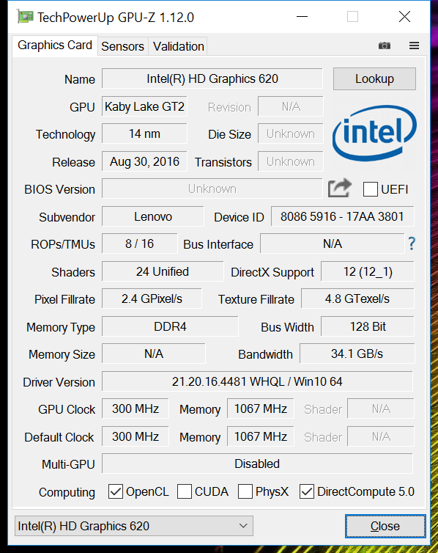Click the Revision N/A field

pyautogui.click(x=291, y=106)
